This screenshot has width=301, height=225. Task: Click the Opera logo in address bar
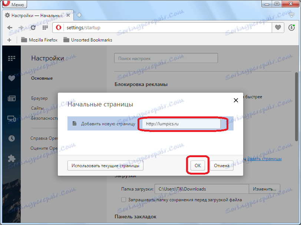coord(59,28)
